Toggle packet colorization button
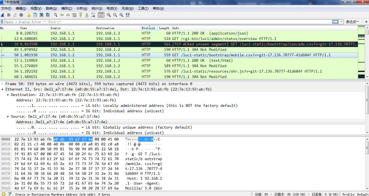The image size is (369, 196). pyautogui.click(x=101, y=15)
